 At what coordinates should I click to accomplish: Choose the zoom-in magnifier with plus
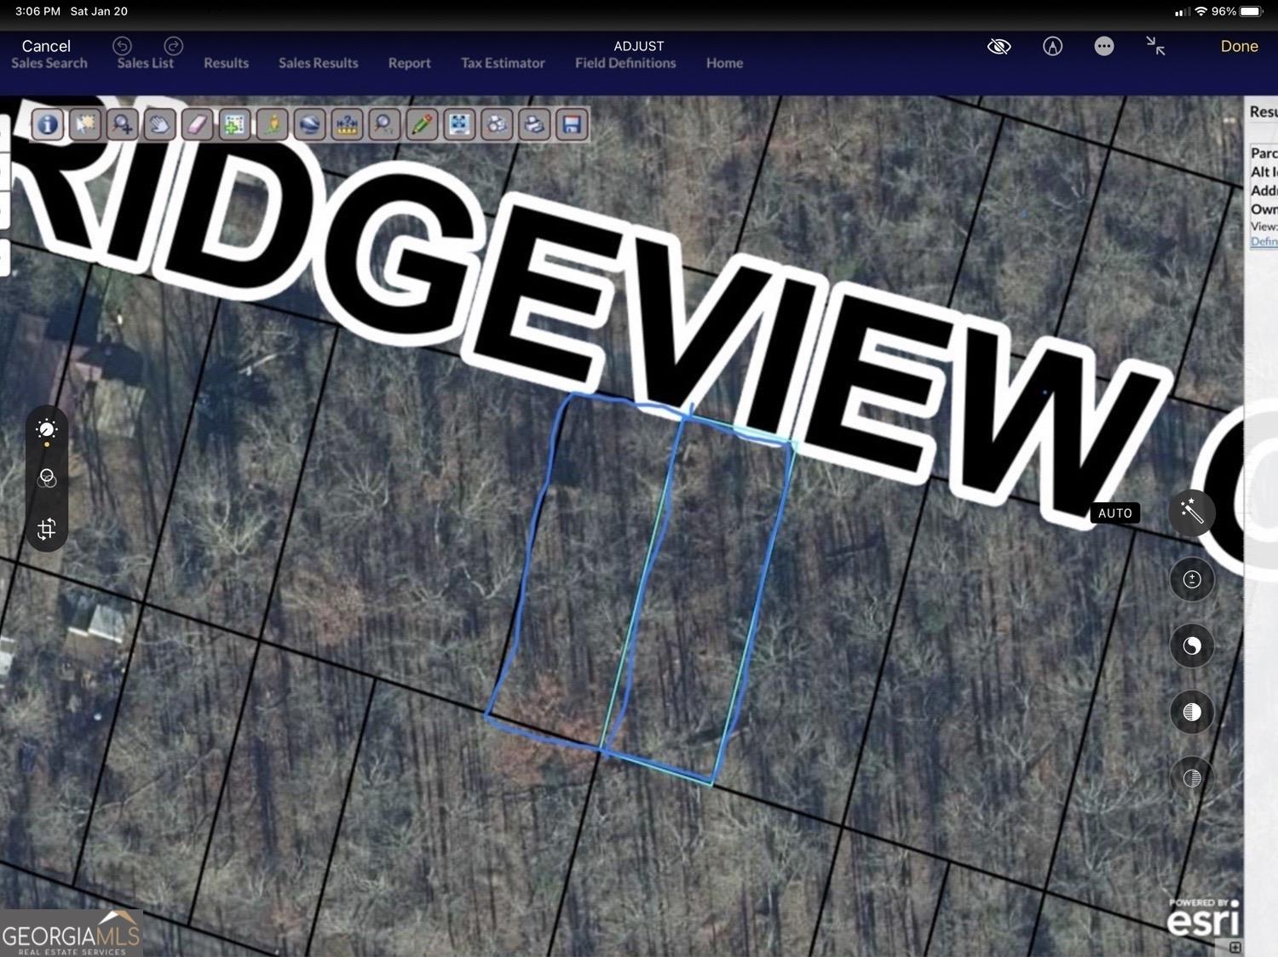[x=123, y=124]
